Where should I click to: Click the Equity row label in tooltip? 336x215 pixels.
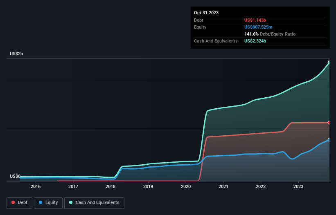(200, 27)
